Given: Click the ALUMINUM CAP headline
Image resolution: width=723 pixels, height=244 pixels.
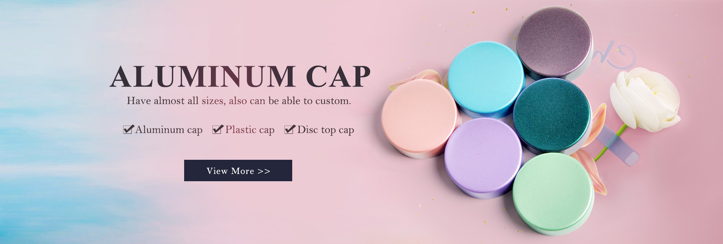Looking at the screenshot, I should [240, 77].
